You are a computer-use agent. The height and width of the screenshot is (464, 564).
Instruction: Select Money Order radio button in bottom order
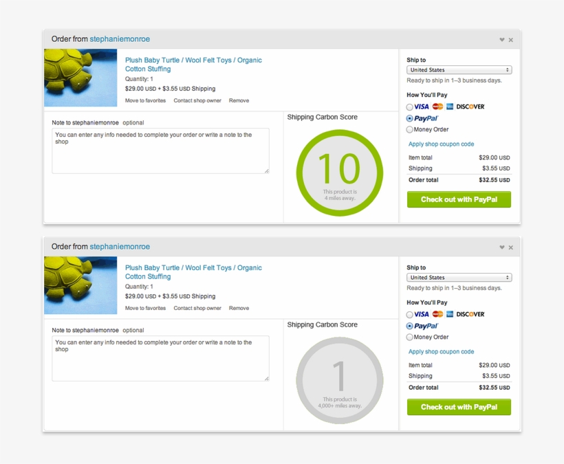(x=409, y=337)
